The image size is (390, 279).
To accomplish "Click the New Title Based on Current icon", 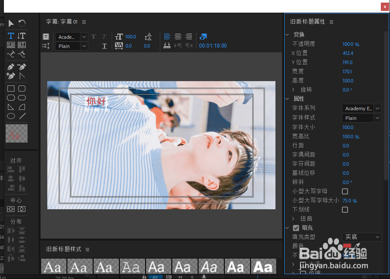I will coord(46,37).
